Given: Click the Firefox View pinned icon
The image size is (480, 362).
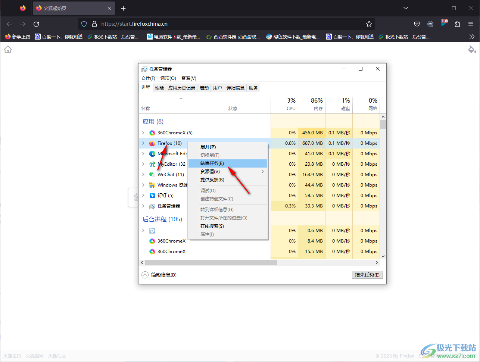Looking at the screenshot, I should pos(23,8).
